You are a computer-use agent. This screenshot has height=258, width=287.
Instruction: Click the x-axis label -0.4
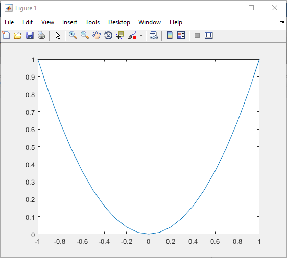pyautogui.click(x=104, y=242)
